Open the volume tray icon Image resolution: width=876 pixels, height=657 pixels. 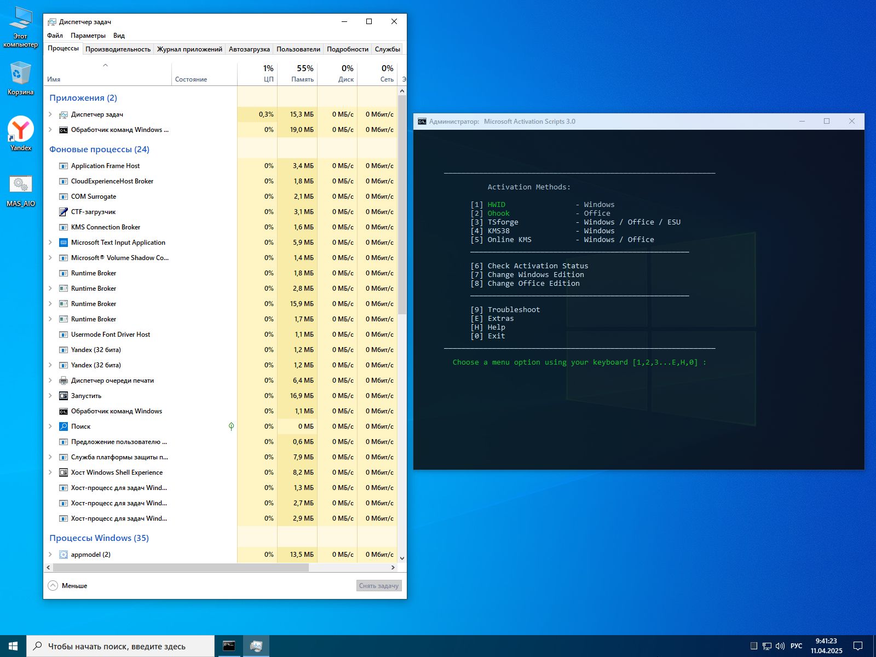pyautogui.click(x=780, y=646)
